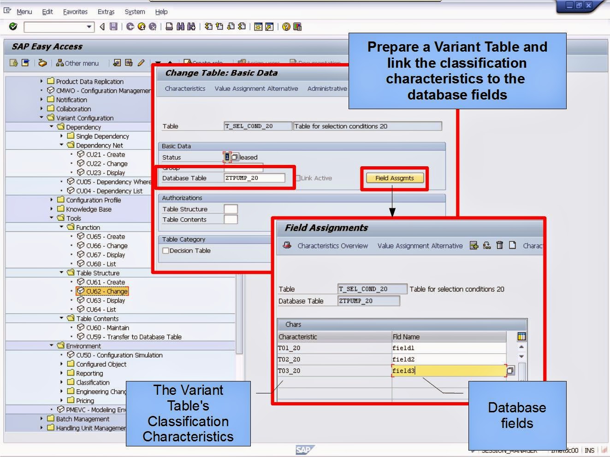Click the green Enter checkmark icon
This screenshot has height=457, width=610.
click(13, 27)
